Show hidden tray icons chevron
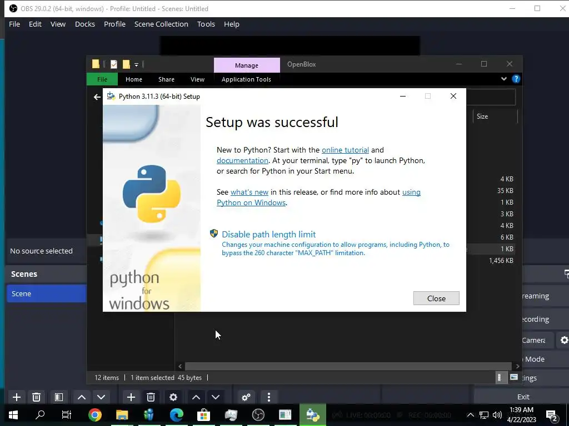The image size is (569, 426). (470, 415)
